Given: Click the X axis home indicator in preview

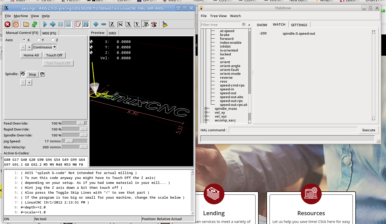Looking at the screenshot, I should coord(91,42).
